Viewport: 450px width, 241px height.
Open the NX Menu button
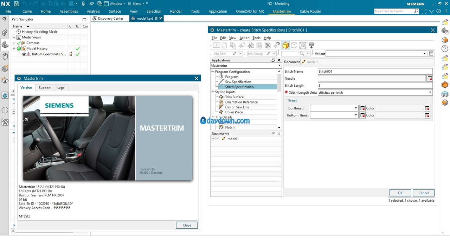[136, 4]
